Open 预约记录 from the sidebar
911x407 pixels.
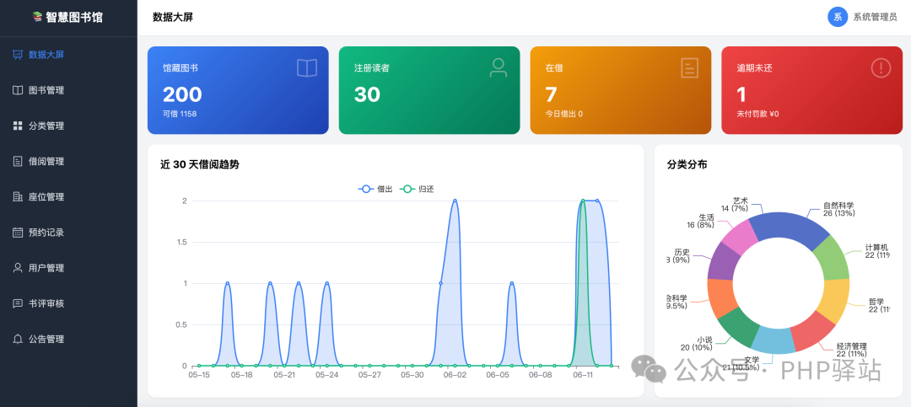(68, 233)
